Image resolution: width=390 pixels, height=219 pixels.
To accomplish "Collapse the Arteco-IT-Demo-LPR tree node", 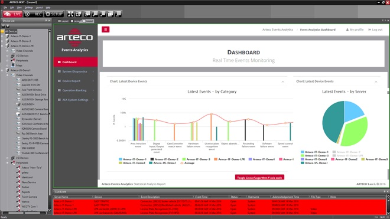I will tap(2, 45).
